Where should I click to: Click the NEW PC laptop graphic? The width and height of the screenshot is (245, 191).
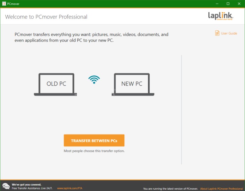[133, 84]
